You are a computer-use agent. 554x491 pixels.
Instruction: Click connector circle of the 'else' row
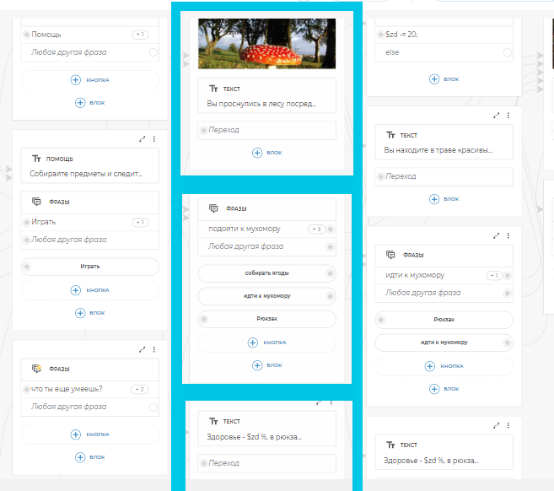[508, 52]
